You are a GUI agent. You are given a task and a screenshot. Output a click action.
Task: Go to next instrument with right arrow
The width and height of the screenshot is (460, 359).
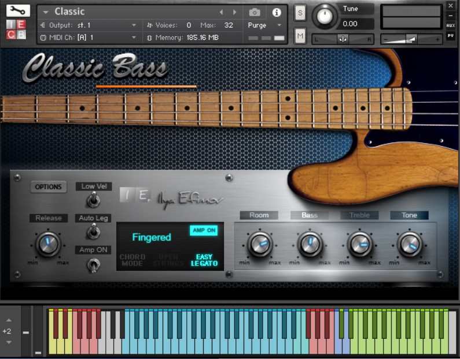coord(234,12)
